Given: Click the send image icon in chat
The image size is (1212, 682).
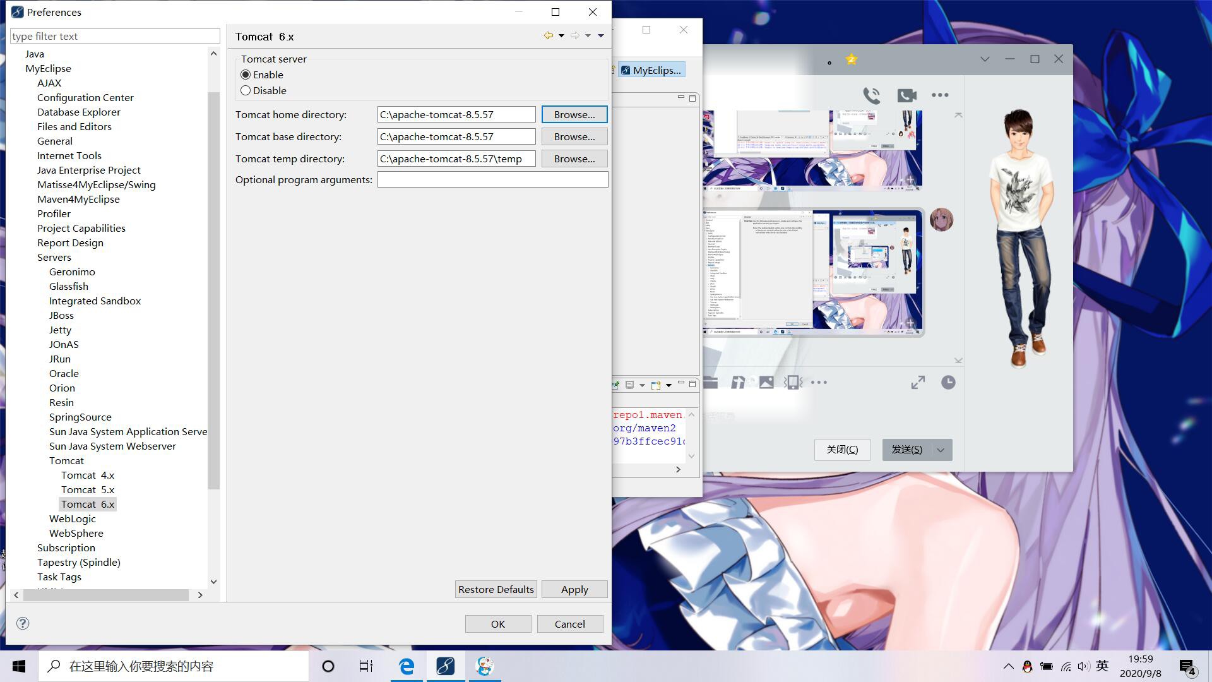Looking at the screenshot, I should tap(766, 383).
